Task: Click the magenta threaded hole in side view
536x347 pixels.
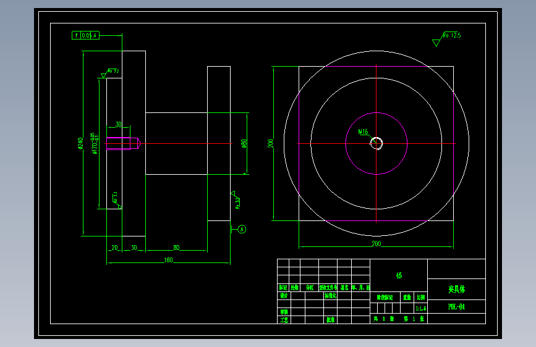Action: [x=123, y=143]
